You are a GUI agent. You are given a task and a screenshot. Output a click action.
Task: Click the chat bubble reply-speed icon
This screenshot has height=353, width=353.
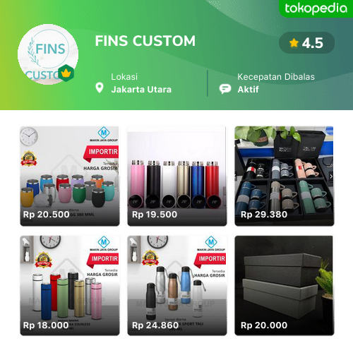225,89
